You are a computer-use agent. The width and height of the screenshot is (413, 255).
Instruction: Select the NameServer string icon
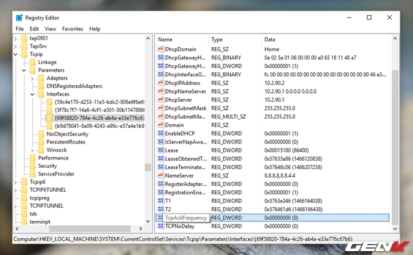161,176
